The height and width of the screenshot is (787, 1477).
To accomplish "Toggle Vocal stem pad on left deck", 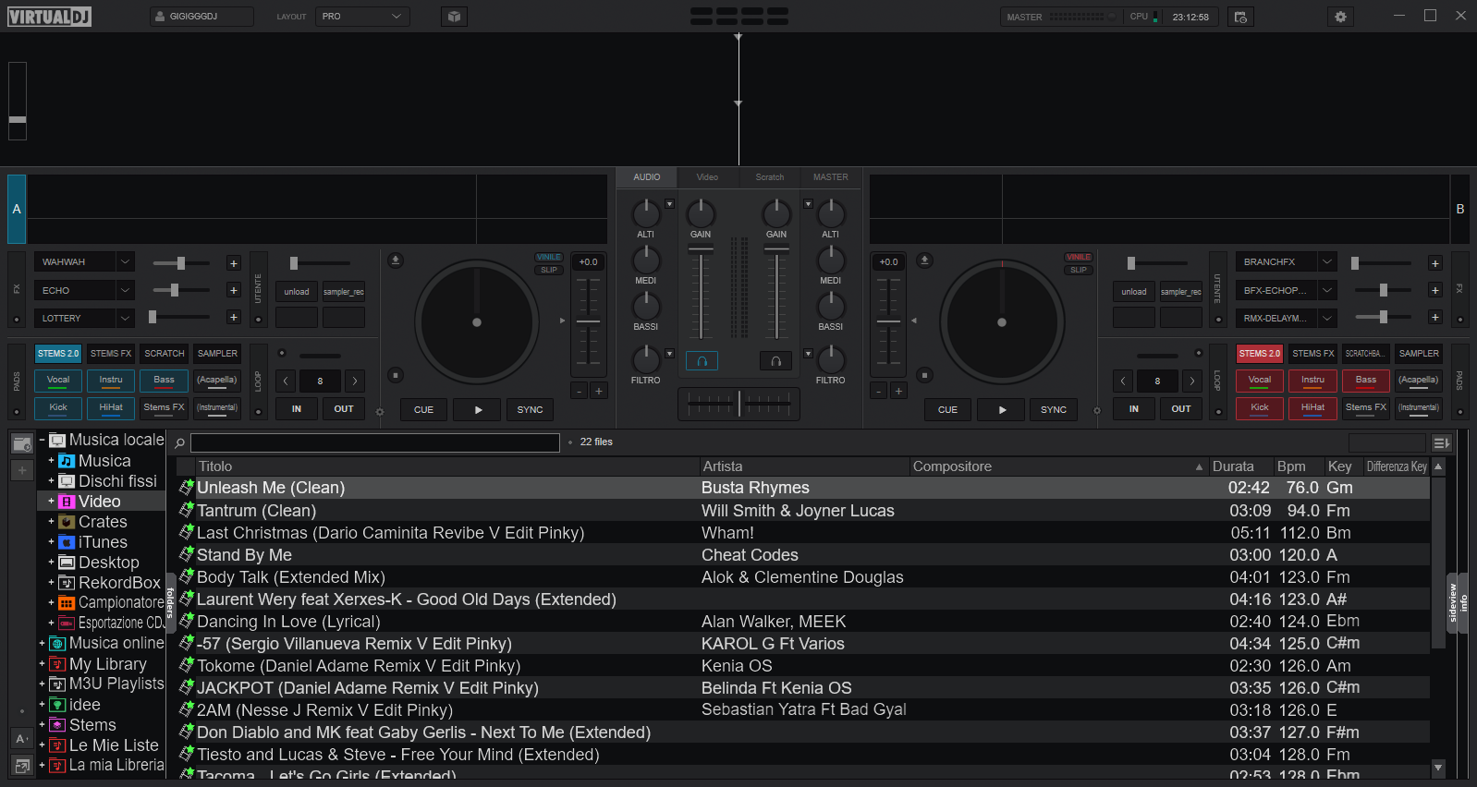I will 58,381.
